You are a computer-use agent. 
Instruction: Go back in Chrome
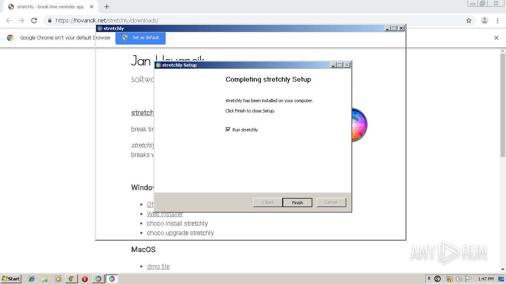click(9, 21)
